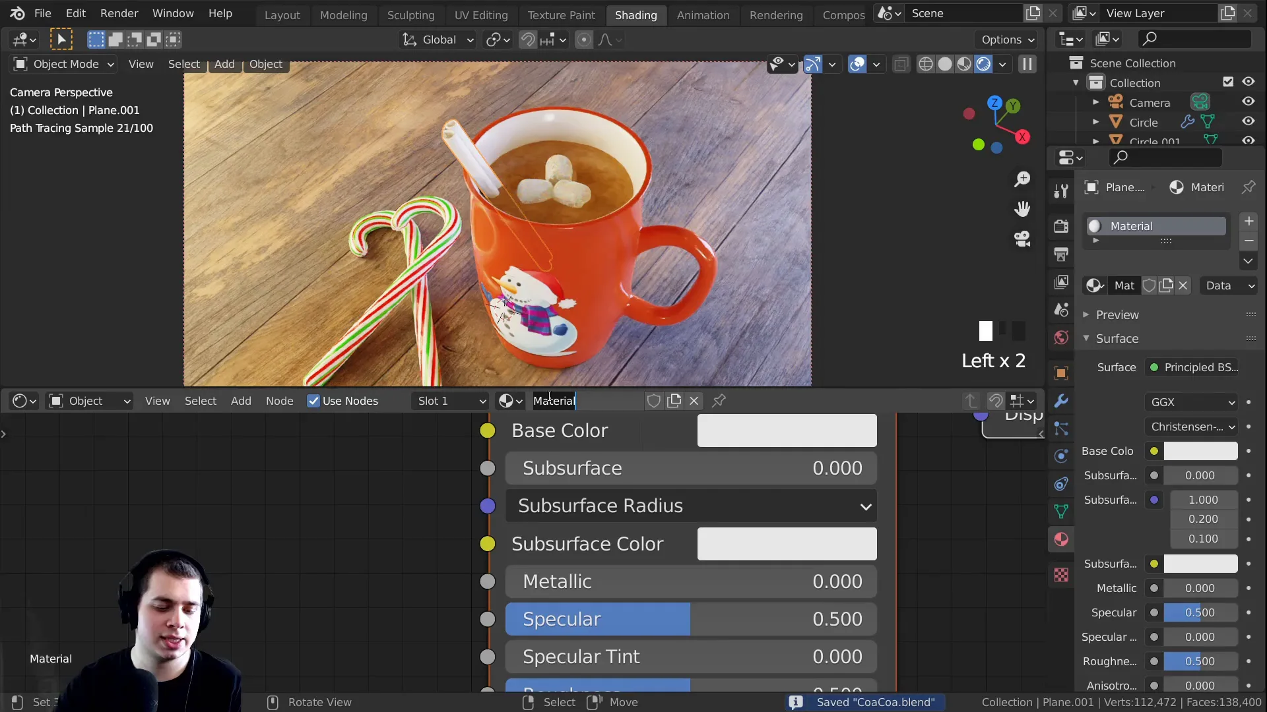This screenshot has width=1267, height=712.
Task: Open the Object Mode dropdown
Action: (63, 64)
